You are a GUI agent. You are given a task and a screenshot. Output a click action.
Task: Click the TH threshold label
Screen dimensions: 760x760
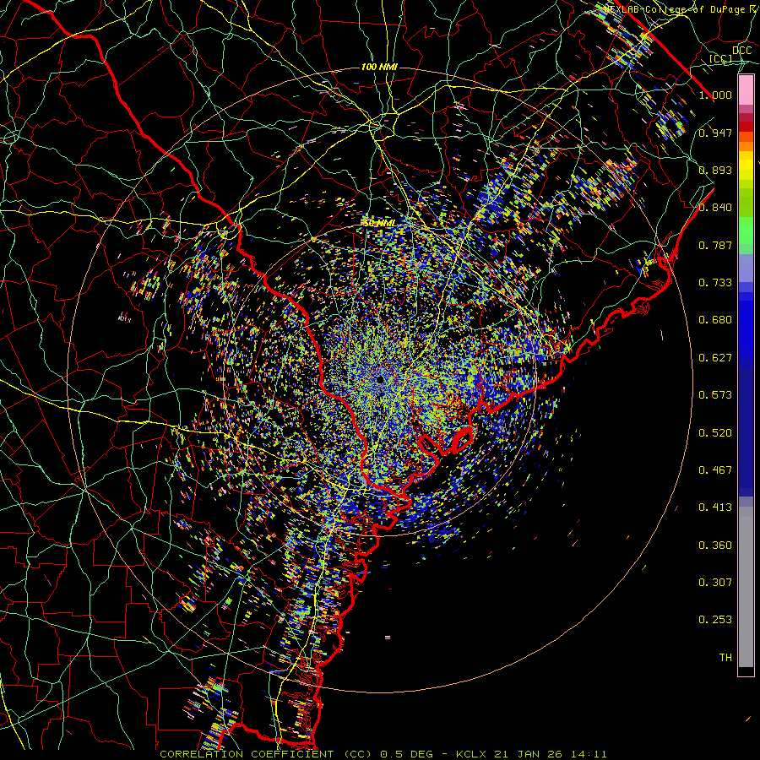[725, 657]
